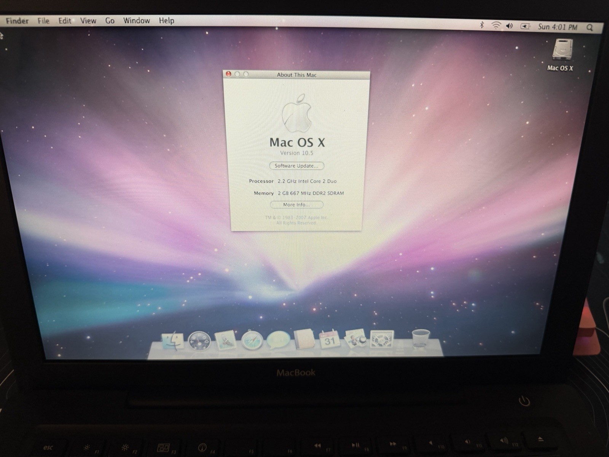This screenshot has height=457, width=609.
Task: Open the Wi-Fi status menu
Action: point(496,26)
